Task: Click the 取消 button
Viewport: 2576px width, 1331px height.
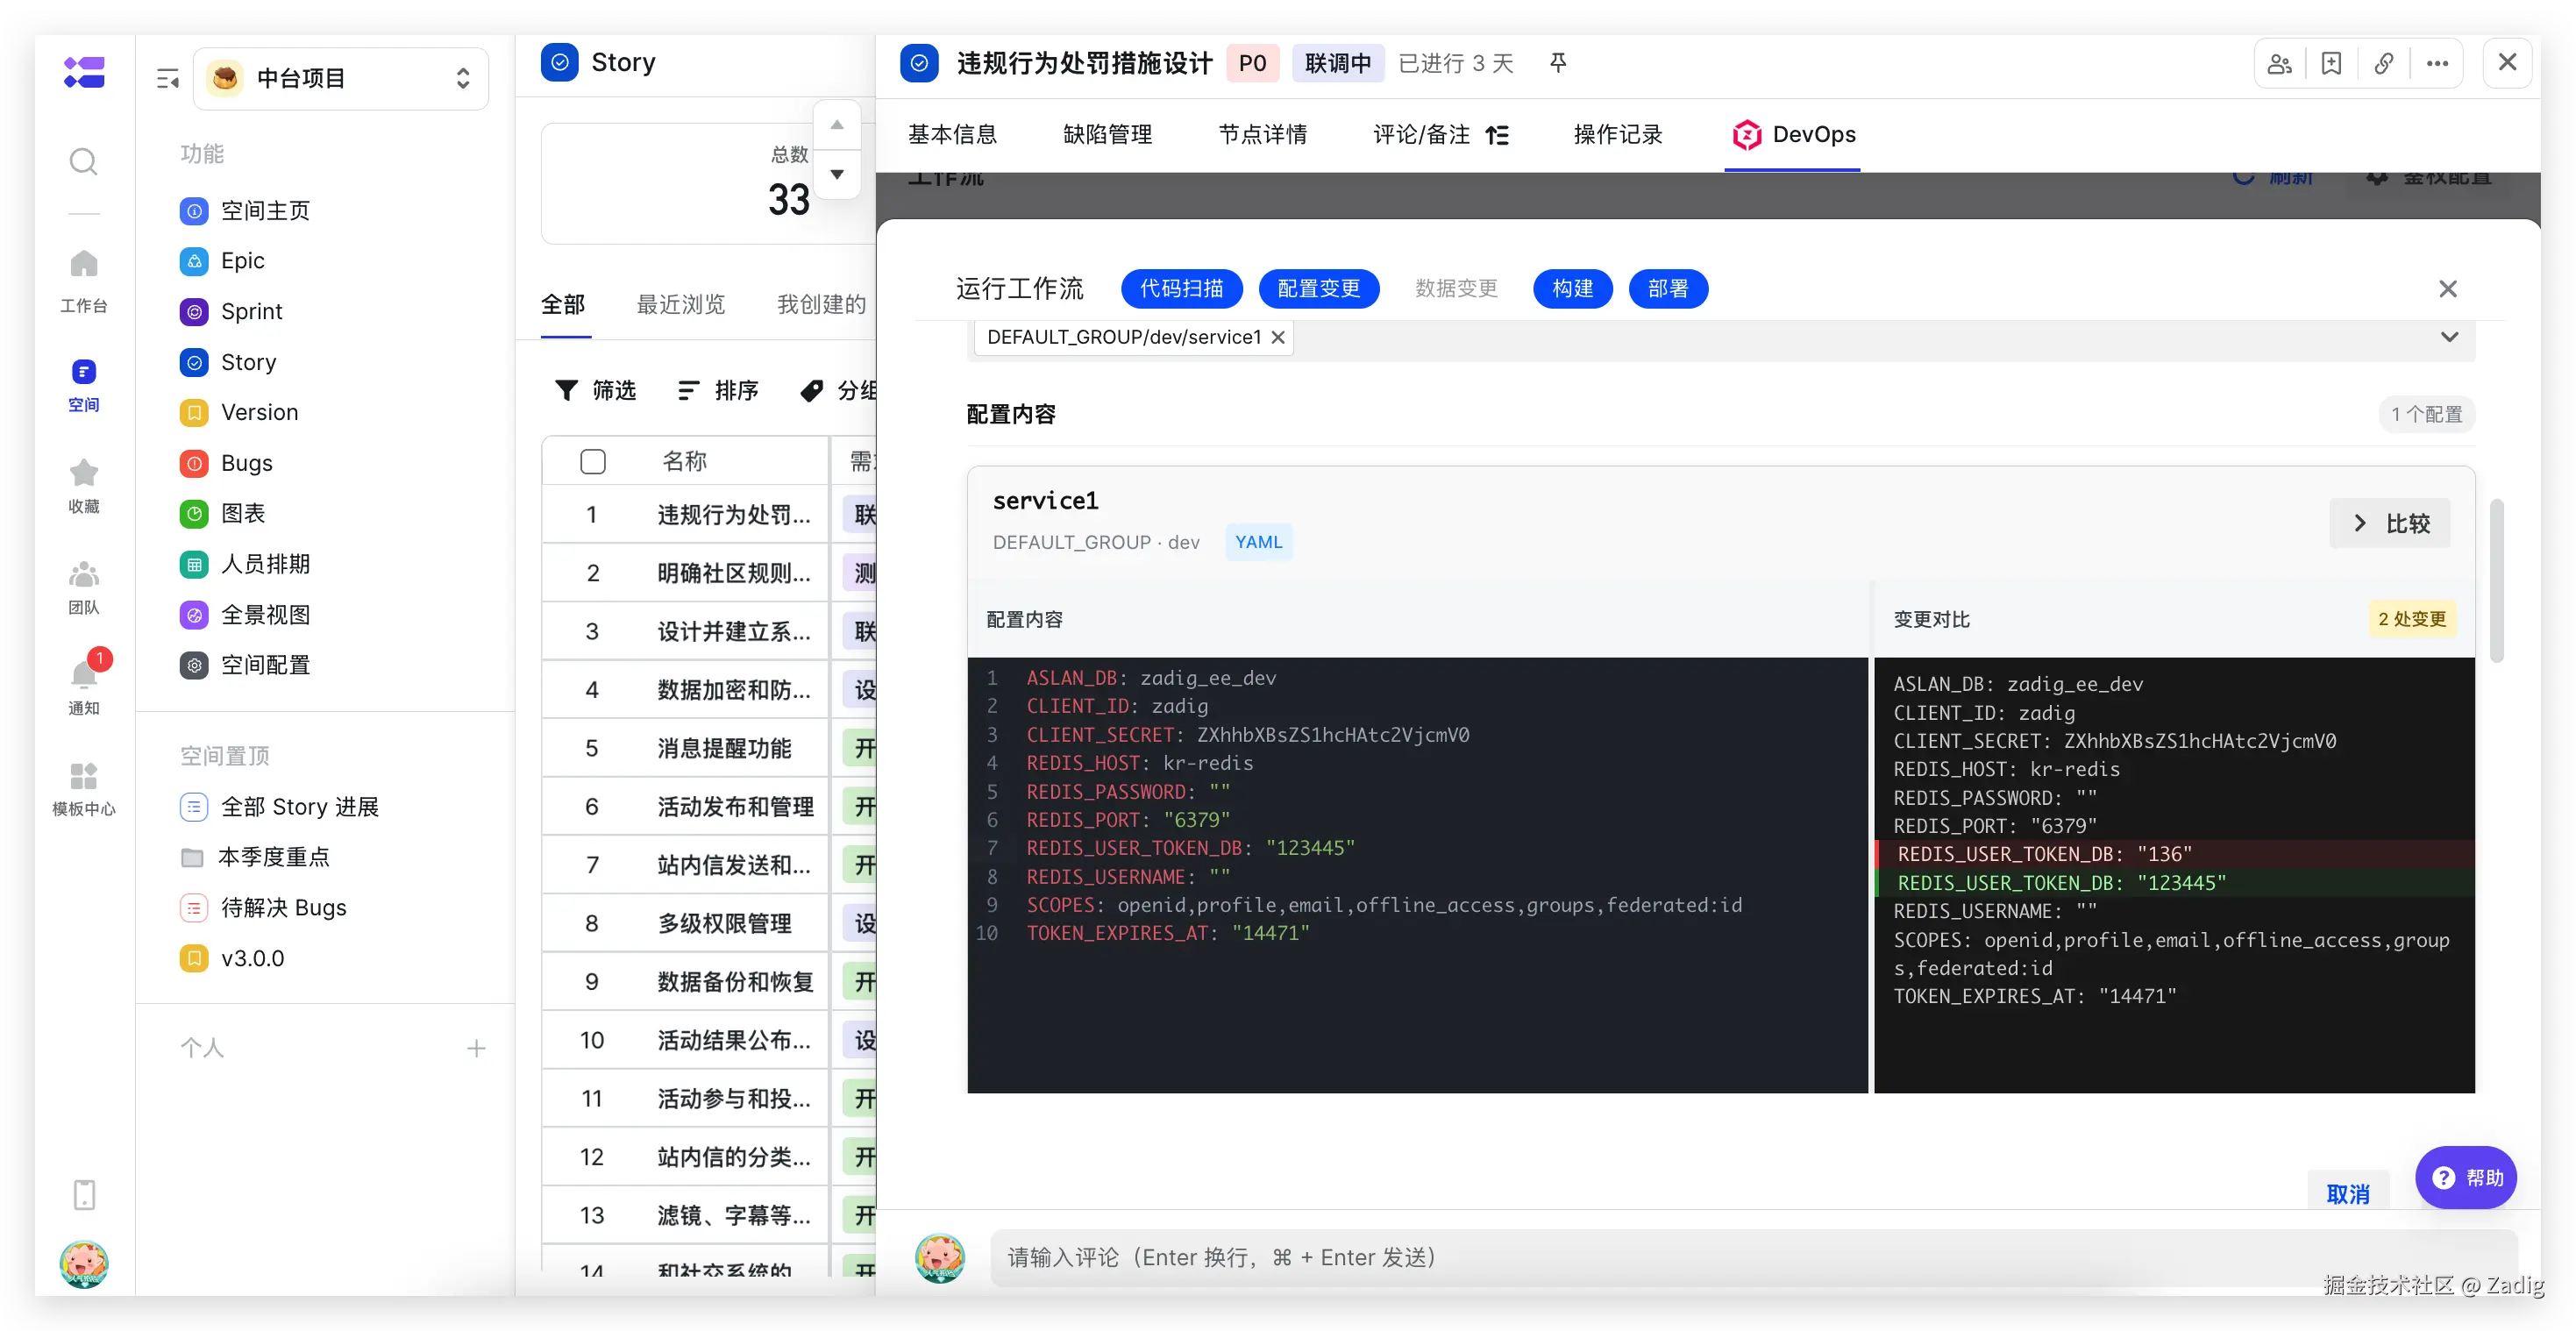Action: pyautogui.click(x=2347, y=1193)
